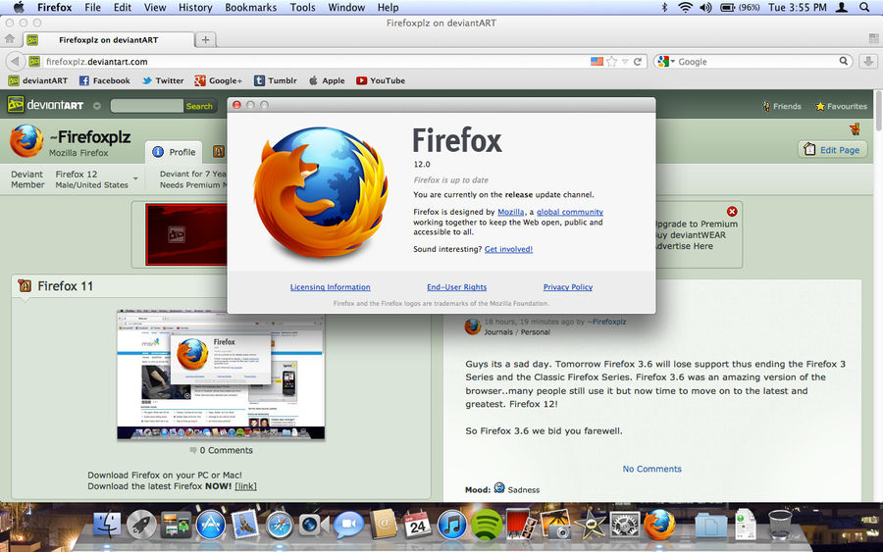Open the View menu

[155, 7]
